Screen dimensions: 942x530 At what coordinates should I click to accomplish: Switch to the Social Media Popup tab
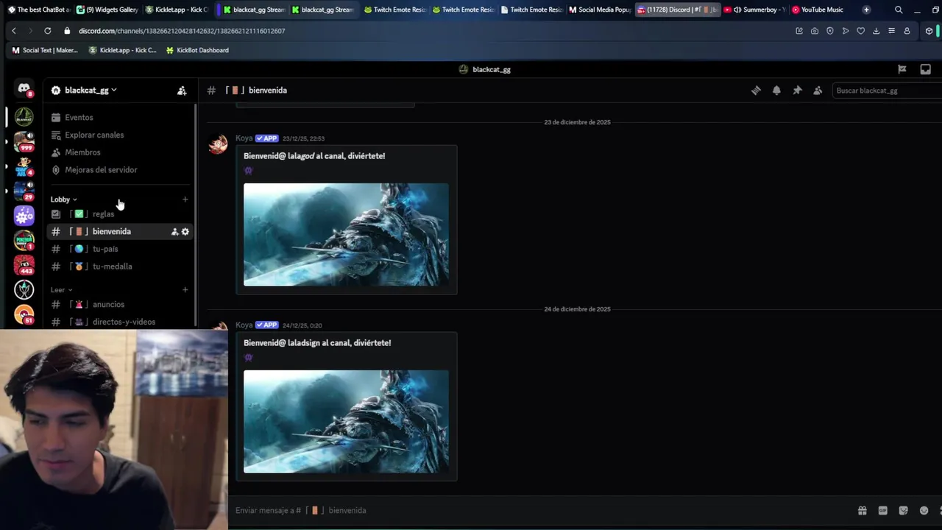[600, 10]
